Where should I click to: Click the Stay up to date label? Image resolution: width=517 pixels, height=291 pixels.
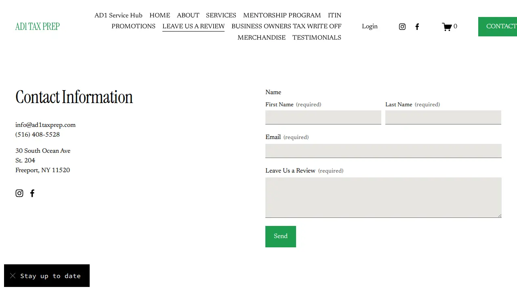pyautogui.click(x=50, y=276)
